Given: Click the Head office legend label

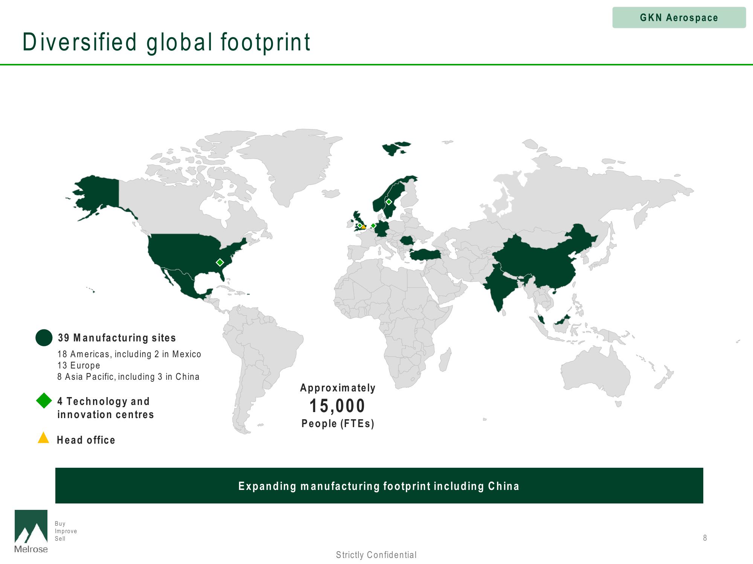Looking at the screenshot, I should pyautogui.click(x=86, y=440).
